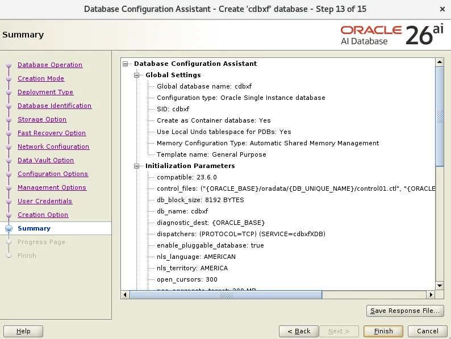The height and width of the screenshot is (339, 451).
Task: Go to the Database Operation step
Action: (x=50, y=65)
